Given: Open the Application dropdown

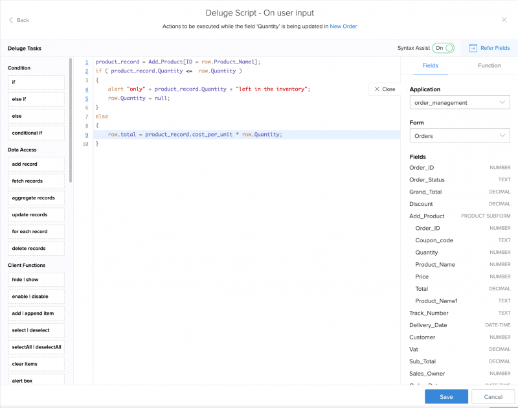Looking at the screenshot, I should tap(460, 102).
